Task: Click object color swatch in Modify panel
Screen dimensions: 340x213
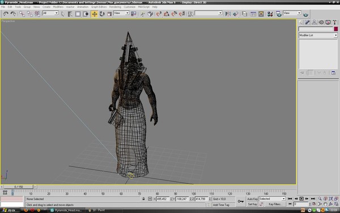Action: [x=336, y=29]
